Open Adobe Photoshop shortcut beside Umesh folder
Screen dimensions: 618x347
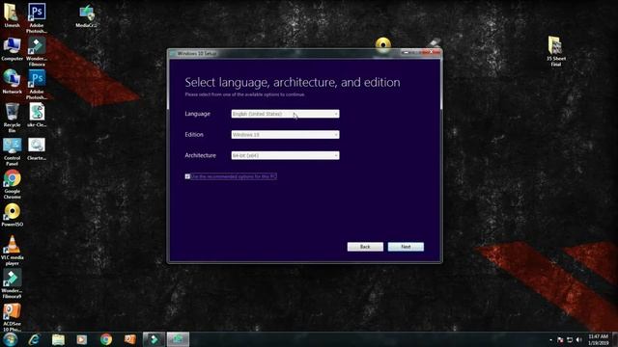click(37, 17)
